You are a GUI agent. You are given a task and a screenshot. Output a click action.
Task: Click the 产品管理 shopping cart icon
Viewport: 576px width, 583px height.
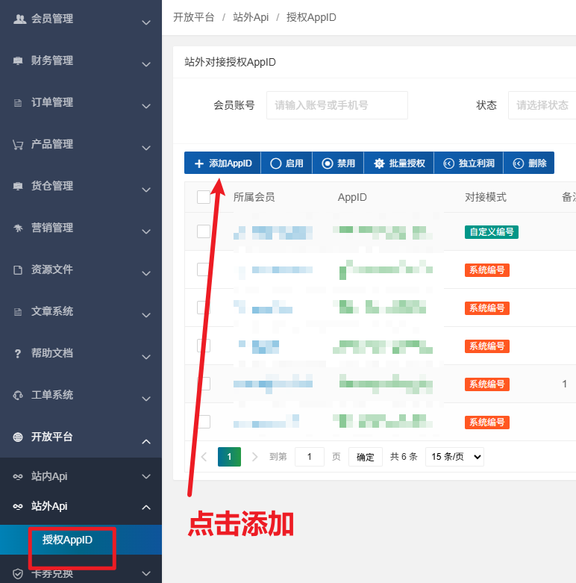19,144
